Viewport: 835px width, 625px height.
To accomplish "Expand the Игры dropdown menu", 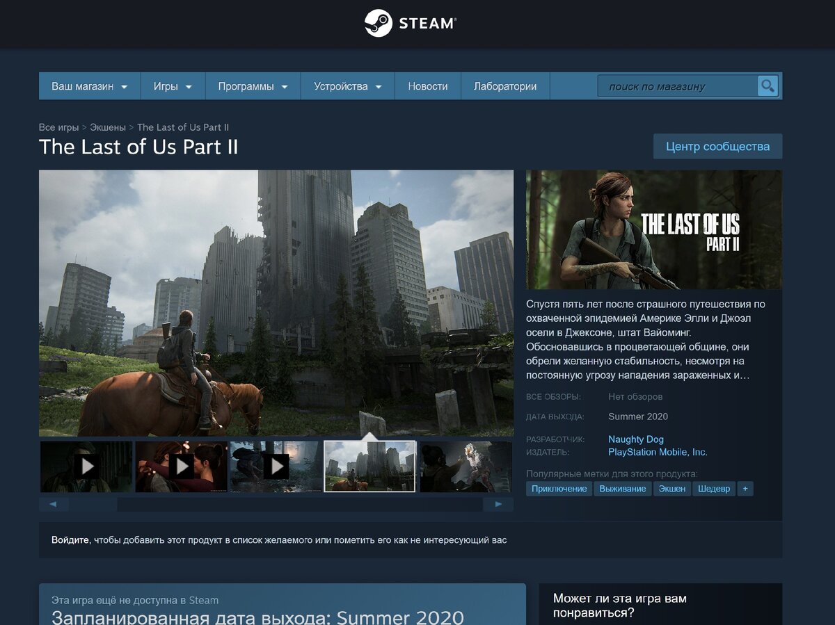I will (173, 86).
